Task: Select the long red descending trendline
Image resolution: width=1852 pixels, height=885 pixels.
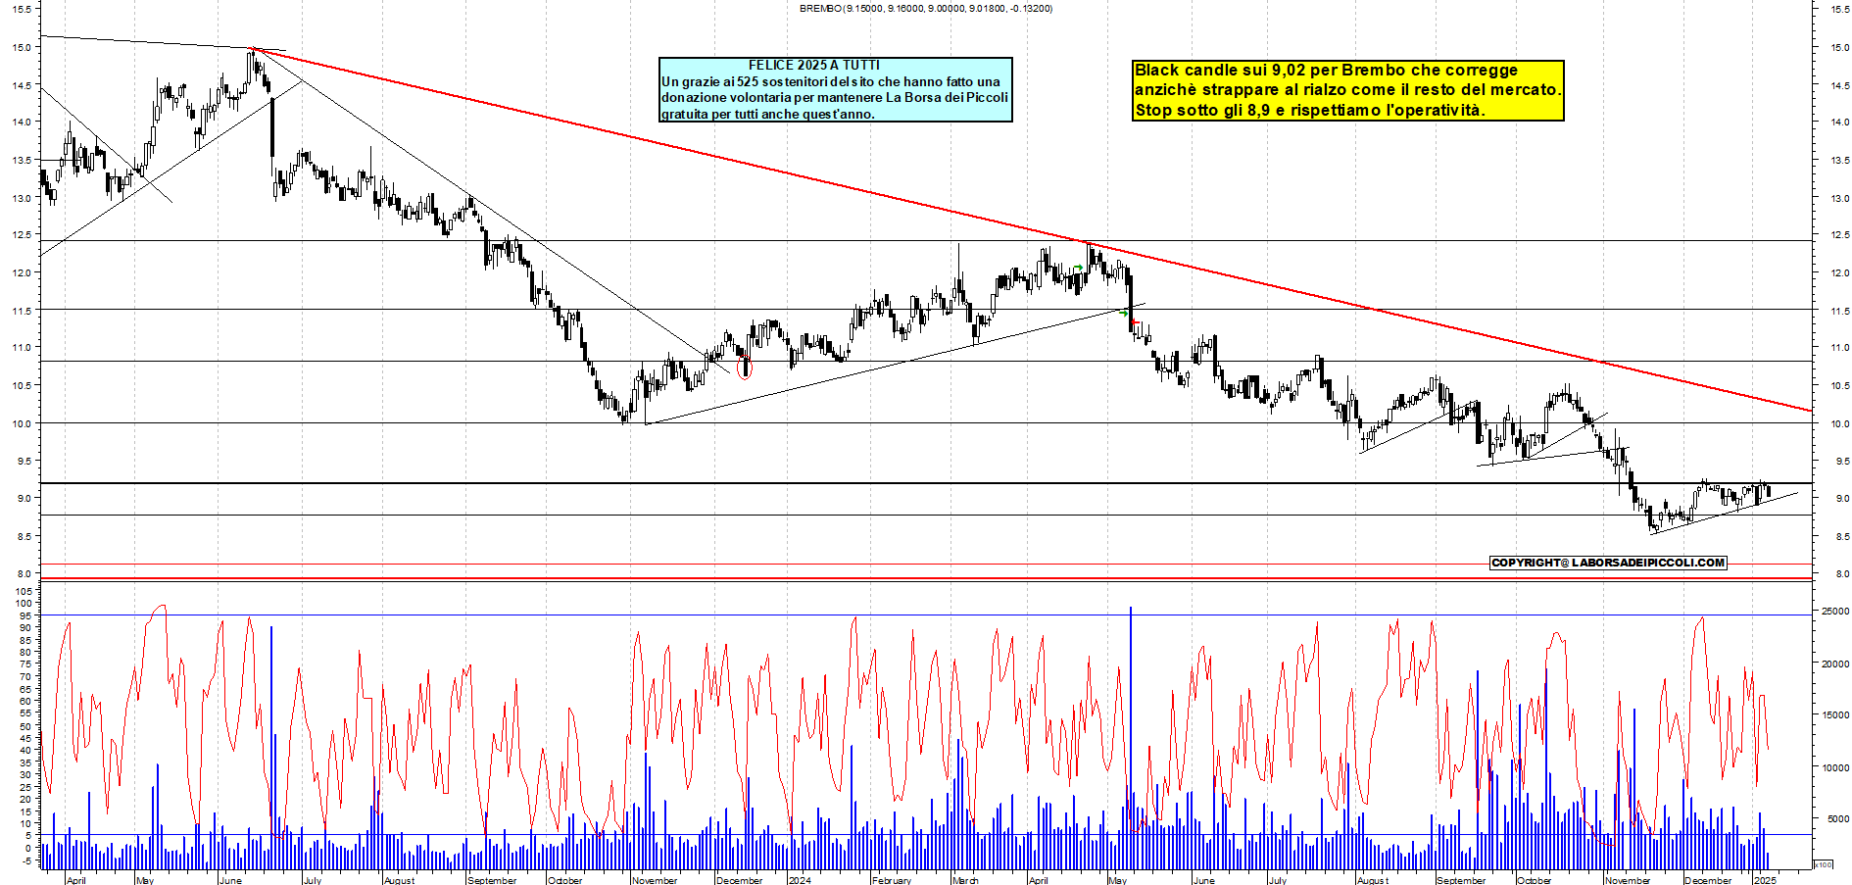Action: click(1029, 228)
